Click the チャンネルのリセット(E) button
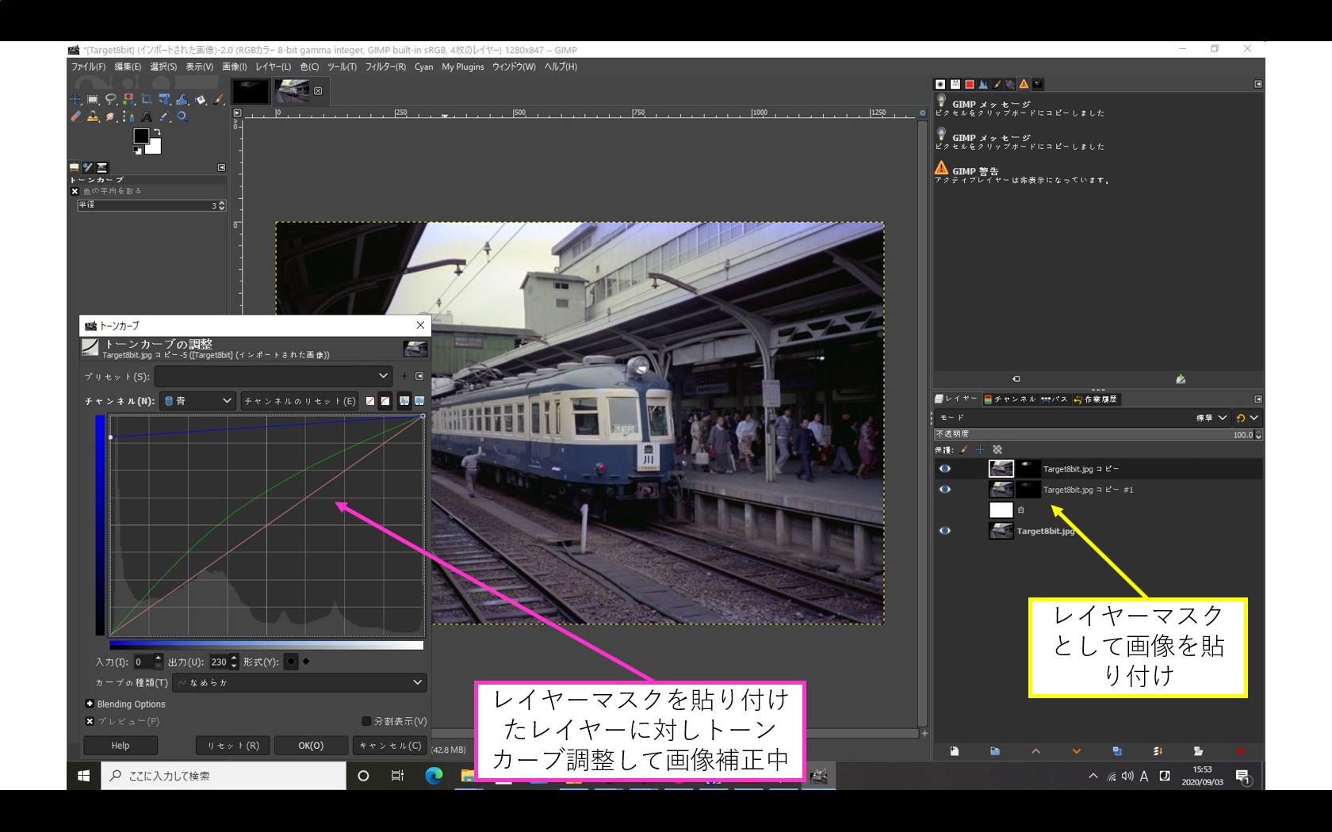 coord(300,401)
